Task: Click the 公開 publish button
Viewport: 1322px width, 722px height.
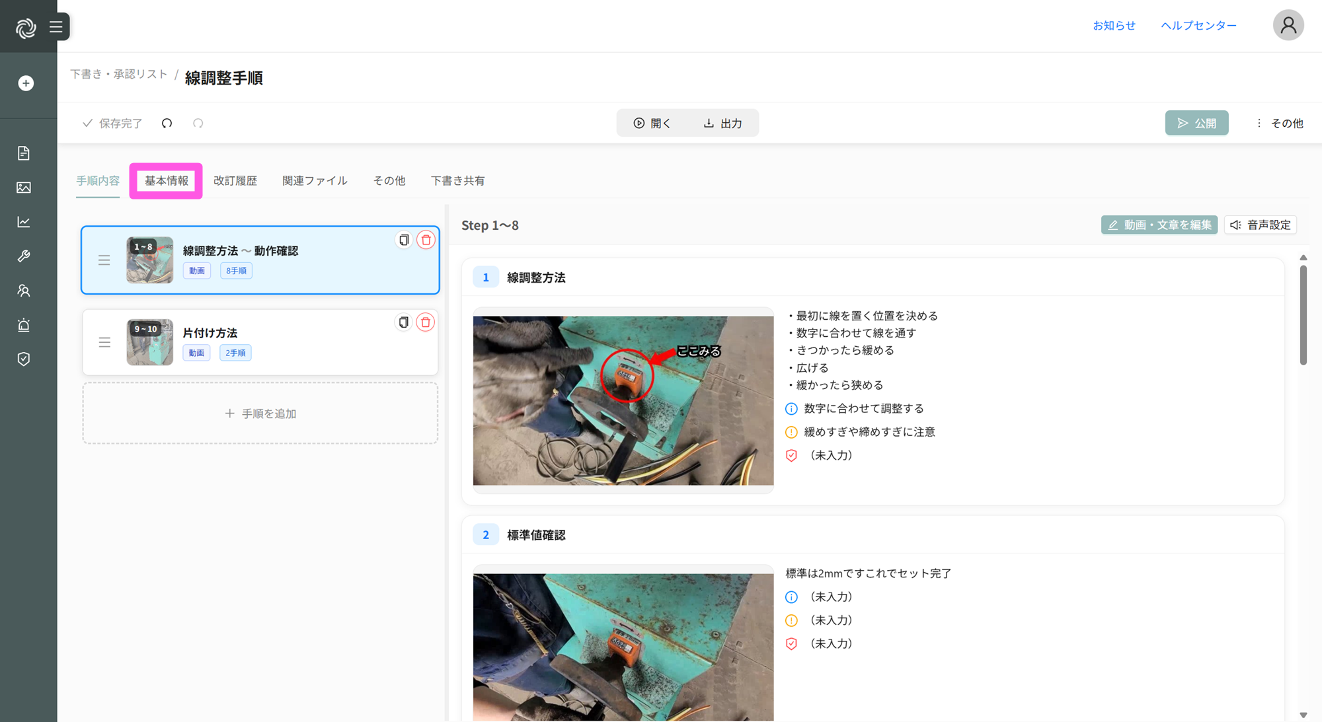Action: (x=1196, y=124)
